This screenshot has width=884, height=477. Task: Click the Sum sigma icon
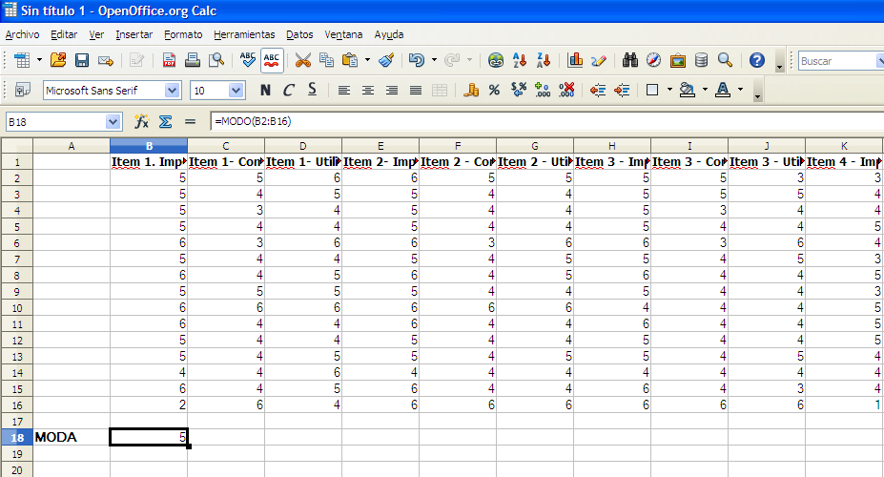point(165,122)
